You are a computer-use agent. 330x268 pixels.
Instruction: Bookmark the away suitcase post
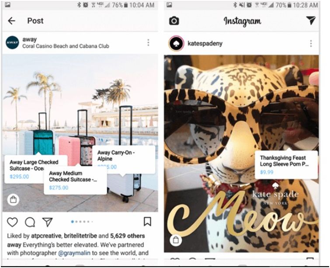pyautogui.click(x=147, y=222)
